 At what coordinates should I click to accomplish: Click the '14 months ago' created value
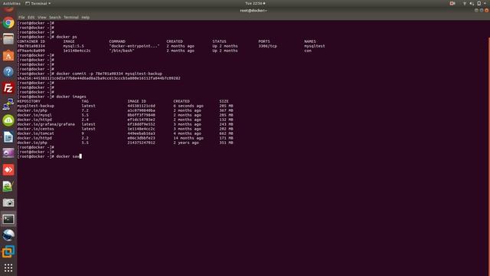tap(188, 138)
